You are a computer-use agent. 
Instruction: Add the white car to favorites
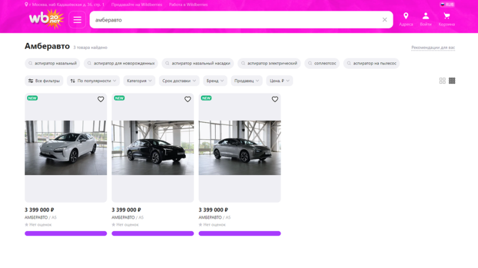point(100,99)
